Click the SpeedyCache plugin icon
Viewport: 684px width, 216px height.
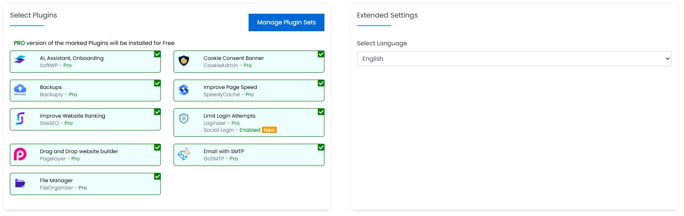184,90
